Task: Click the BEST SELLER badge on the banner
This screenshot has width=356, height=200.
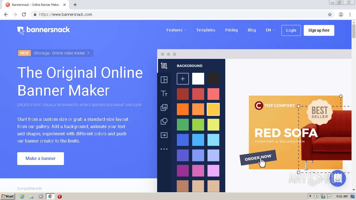Action: (x=320, y=112)
